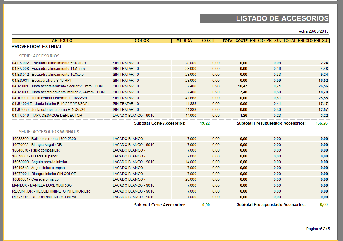Screen dimensions: 343x241
Task: Select the TOTAL COSTE column header
Action: click(235, 41)
